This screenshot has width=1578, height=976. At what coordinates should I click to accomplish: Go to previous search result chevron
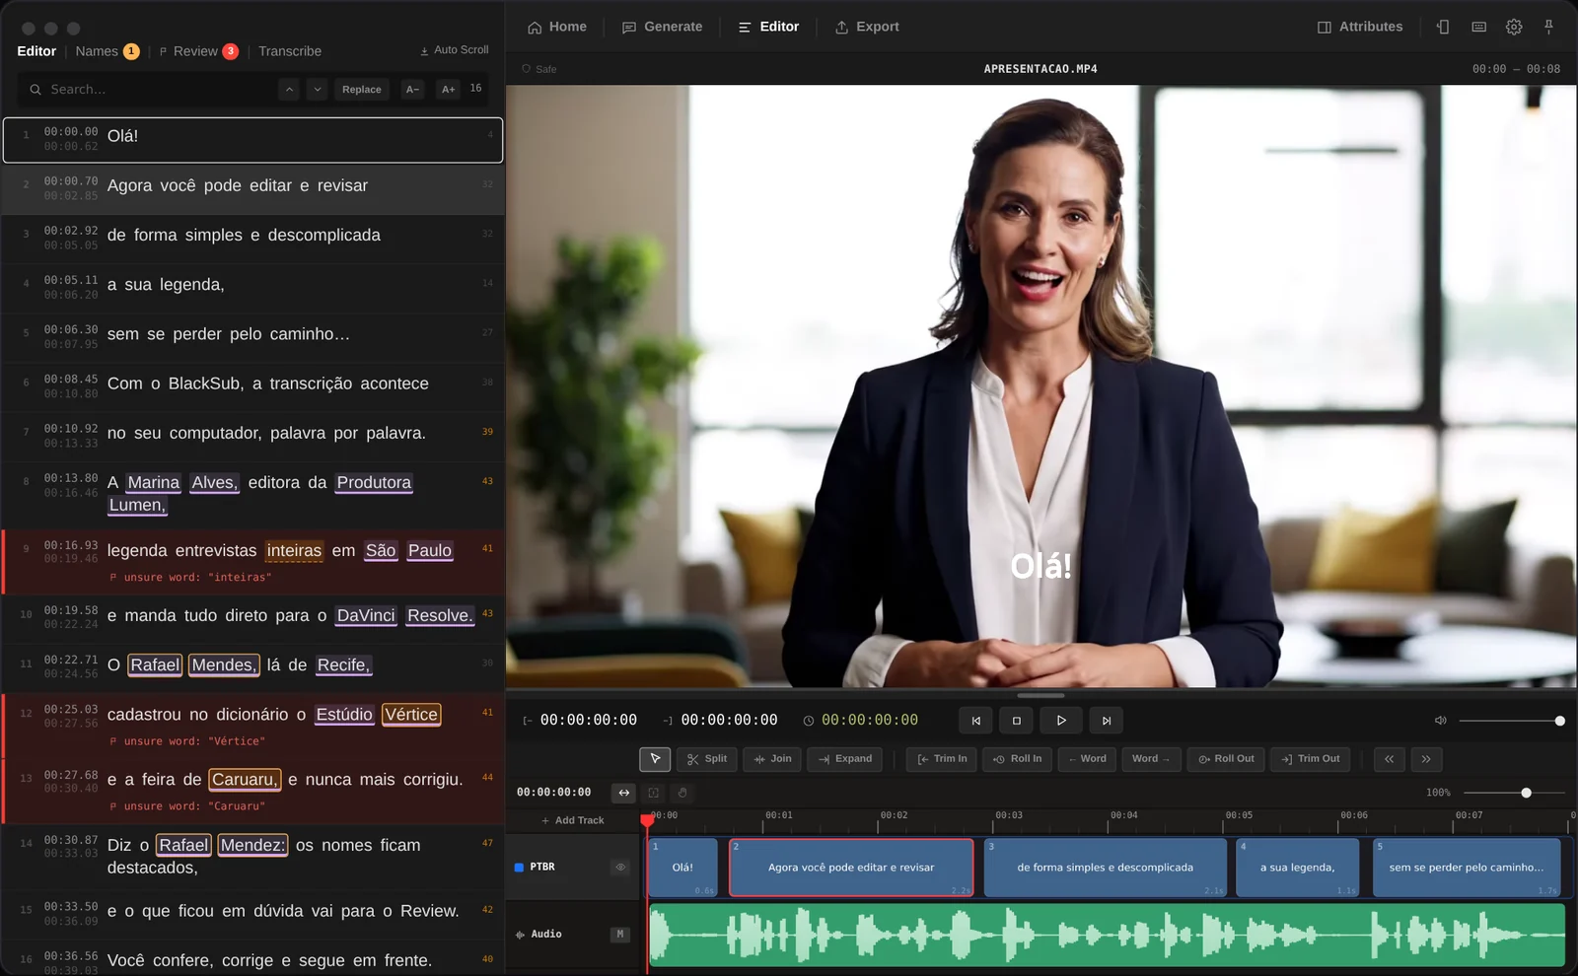click(x=289, y=90)
